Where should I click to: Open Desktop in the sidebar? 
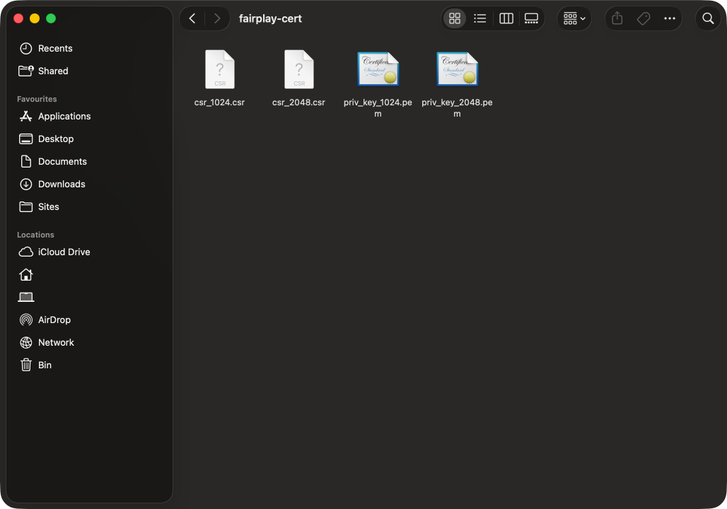coord(89,139)
